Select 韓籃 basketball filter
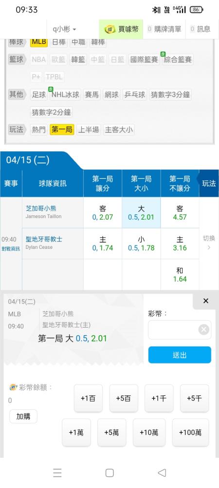The width and height of the screenshot is (219, 488). tap(78, 60)
